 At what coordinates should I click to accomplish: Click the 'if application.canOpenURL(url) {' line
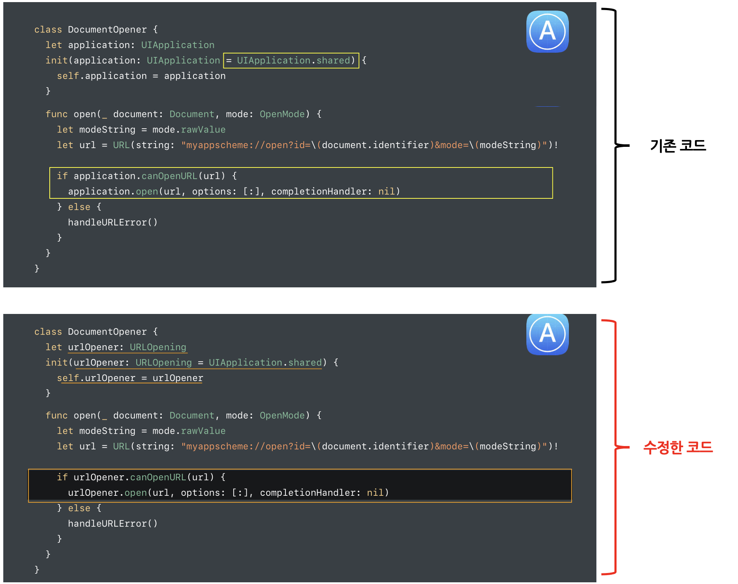point(147,176)
